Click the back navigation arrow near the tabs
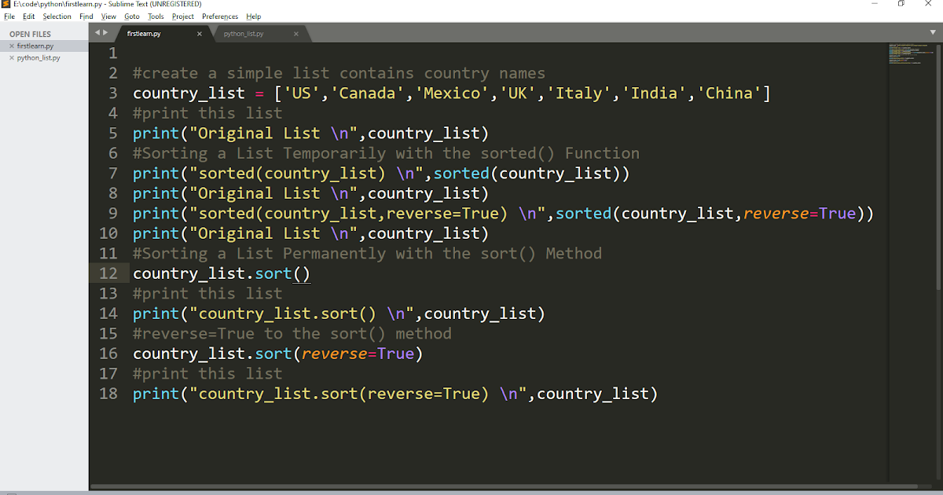Image resolution: width=943 pixels, height=495 pixels. point(97,33)
